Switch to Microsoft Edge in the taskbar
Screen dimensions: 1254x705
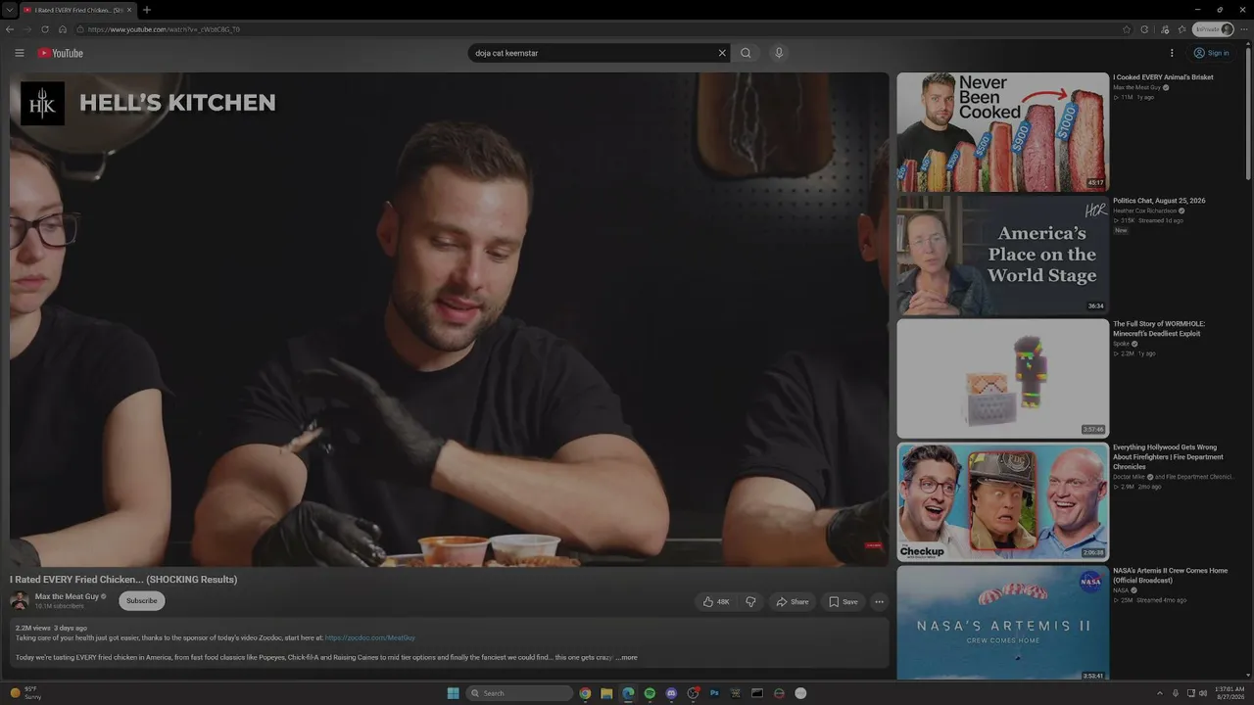pyautogui.click(x=628, y=693)
